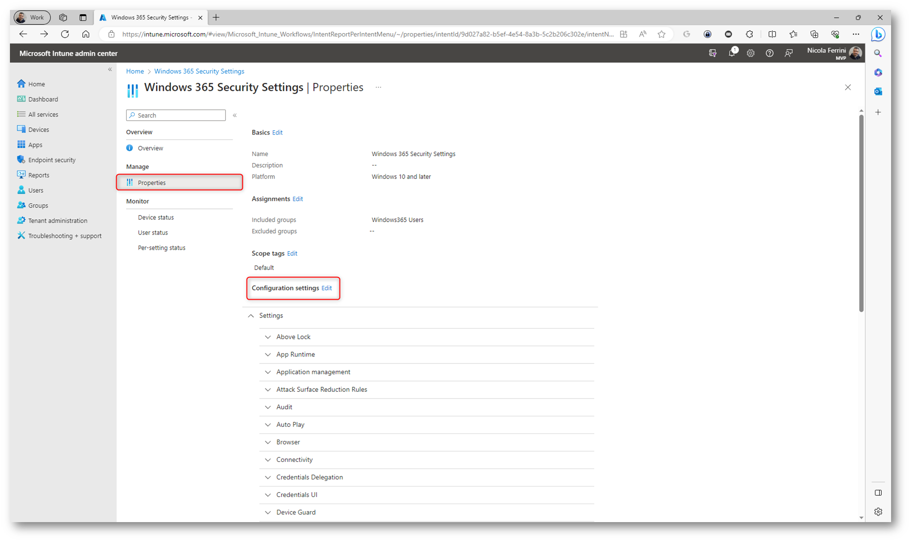Click Edit next to Assignments
Image resolution: width=911 pixels, height=542 pixels.
298,199
